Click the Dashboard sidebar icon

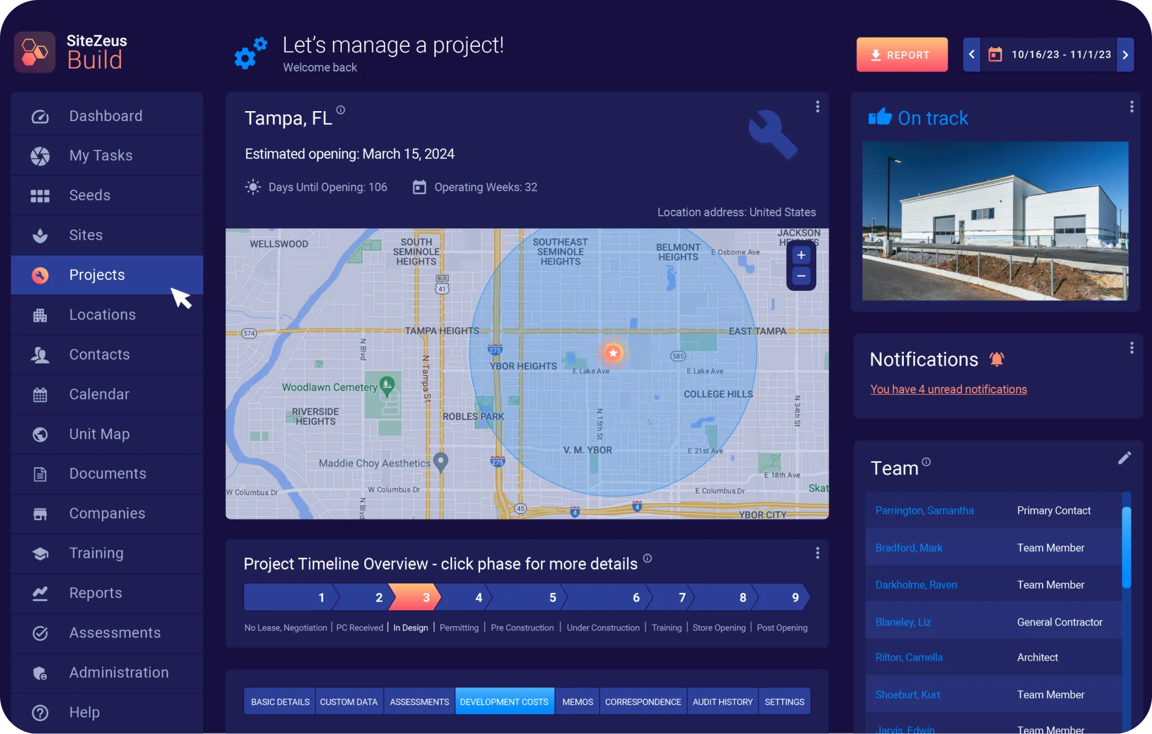click(x=40, y=115)
